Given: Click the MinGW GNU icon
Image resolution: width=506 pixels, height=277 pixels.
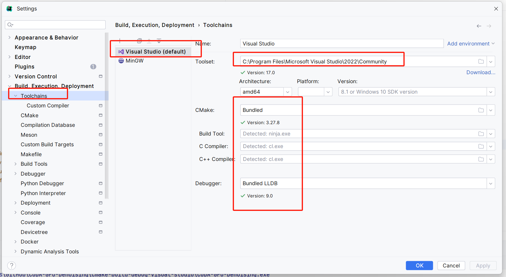Looking at the screenshot, I should (121, 61).
